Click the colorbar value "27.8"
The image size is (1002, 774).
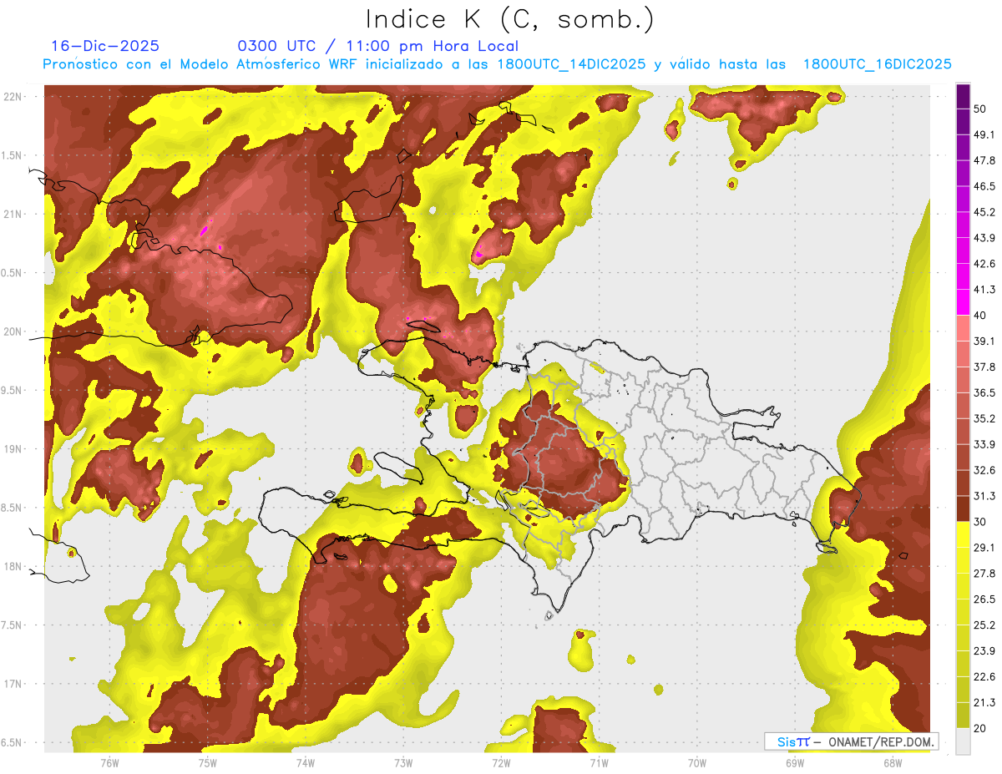click(984, 574)
